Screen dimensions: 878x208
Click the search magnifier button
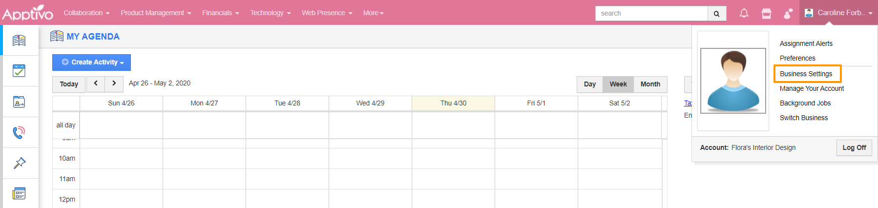tap(716, 14)
